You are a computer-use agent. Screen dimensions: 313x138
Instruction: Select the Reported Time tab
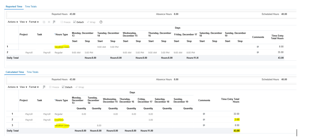pyautogui.click(x=14, y=7)
